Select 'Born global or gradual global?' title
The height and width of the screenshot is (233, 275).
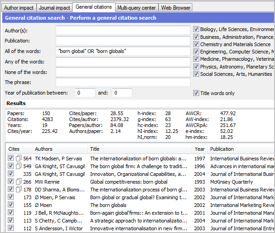[138, 197]
